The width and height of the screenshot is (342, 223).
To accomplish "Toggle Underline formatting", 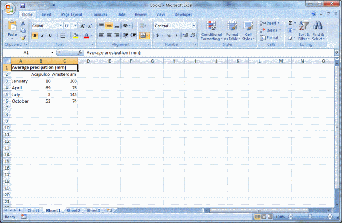I will (50, 35).
